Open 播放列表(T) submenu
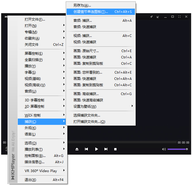The height and width of the screenshot is (185, 192). pos(42,149)
